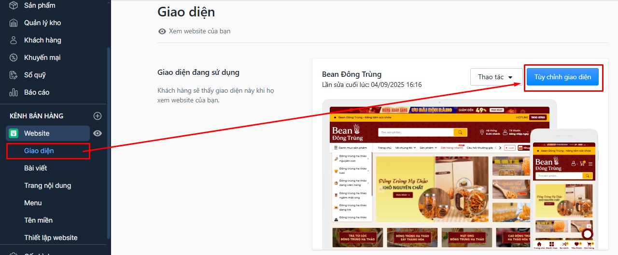Open Quản lý kho via warehouse icon
The image size is (618, 255).
click(x=14, y=23)
